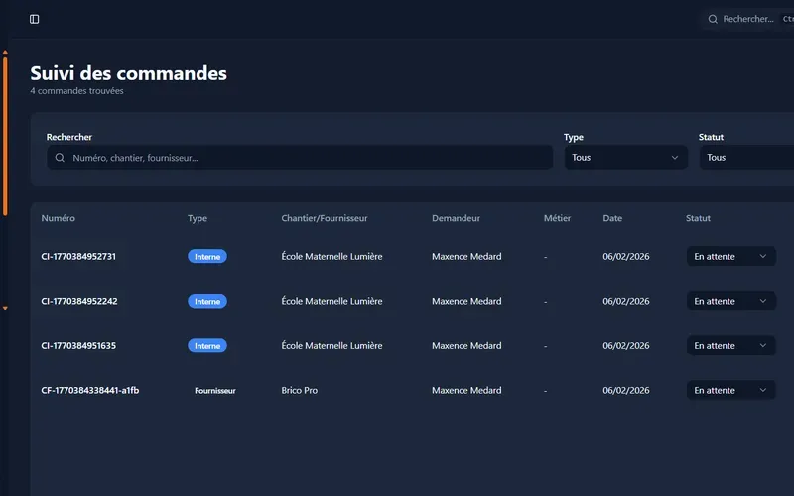Click the Fournisseur badge on last row
Screen dimensions: 794x496
tap(215, 391)
